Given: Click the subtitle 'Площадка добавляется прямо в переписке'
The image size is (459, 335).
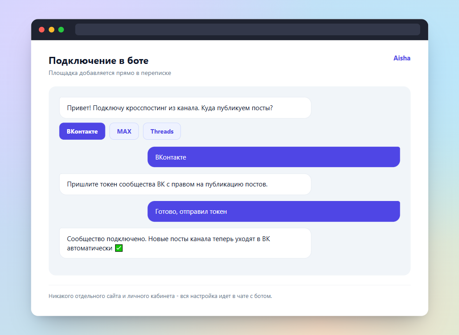Looking at the screenshot, I should (x=110, y=73).
